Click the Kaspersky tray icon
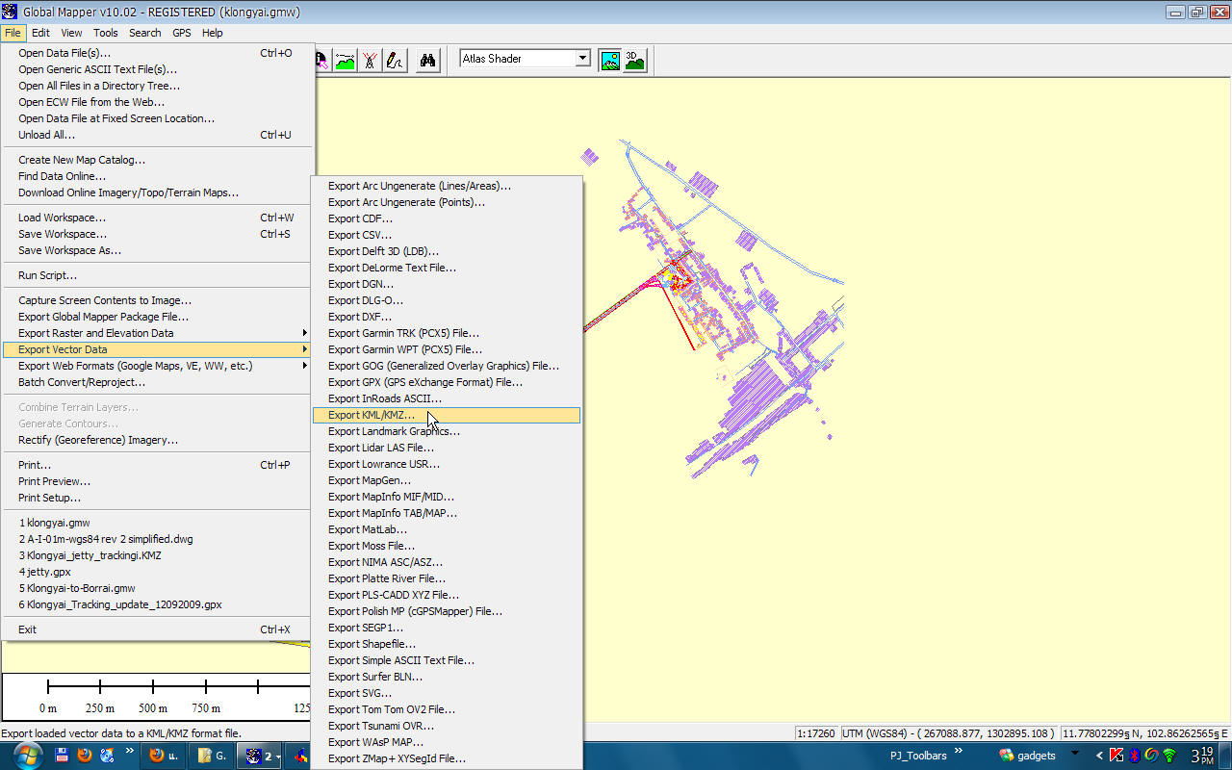1232x770 pixels. 1116,756
